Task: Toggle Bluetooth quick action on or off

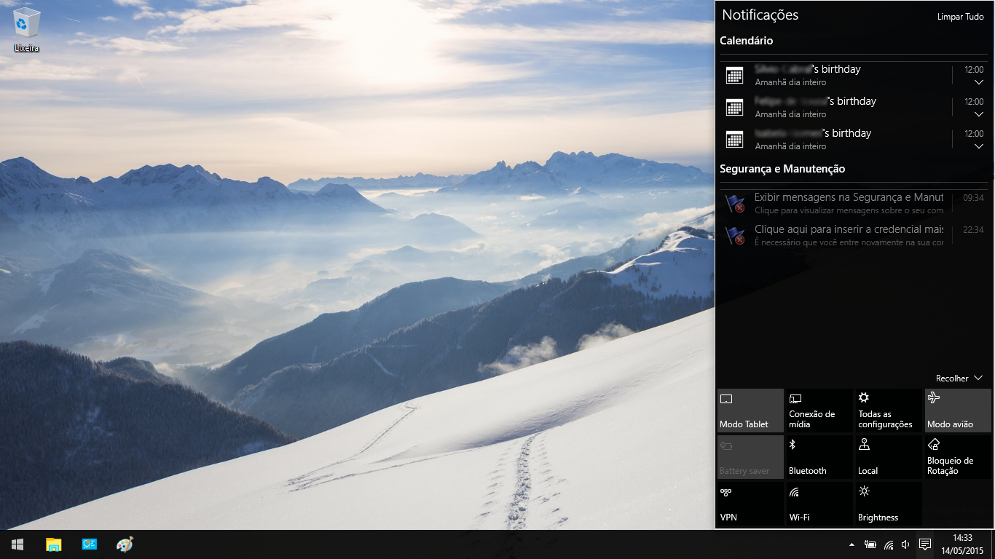Action: [819, 457]
